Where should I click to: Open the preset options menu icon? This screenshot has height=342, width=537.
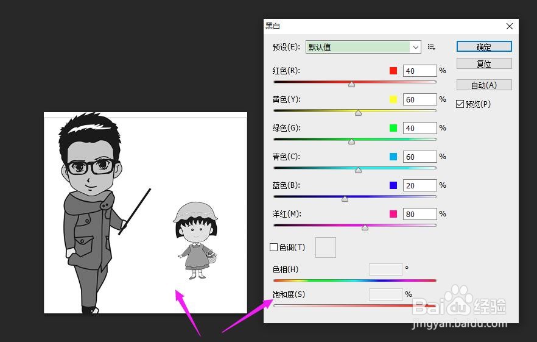pos(431,47)
